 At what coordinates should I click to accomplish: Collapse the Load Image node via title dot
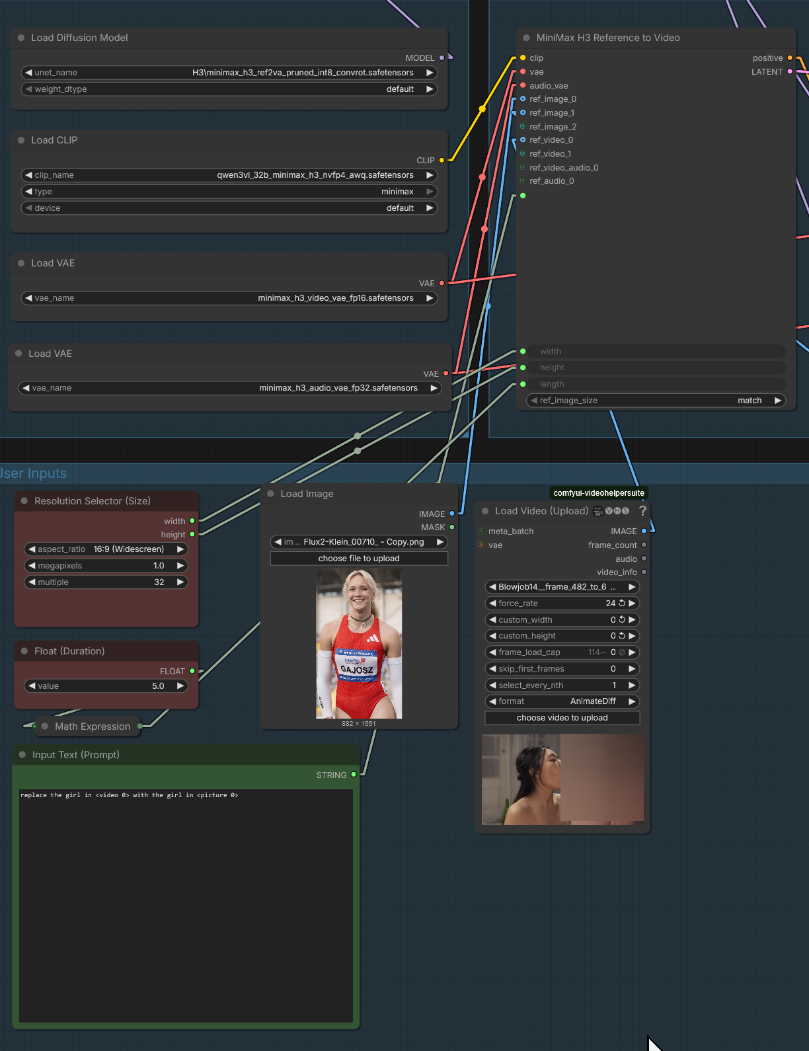tap(270, 494)
